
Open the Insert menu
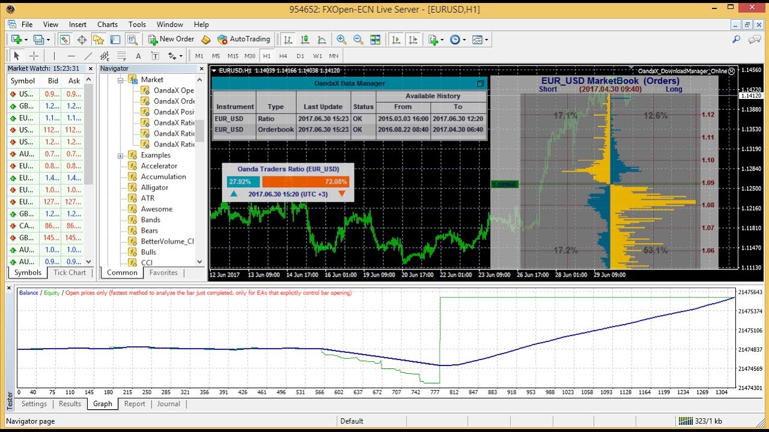78,25
